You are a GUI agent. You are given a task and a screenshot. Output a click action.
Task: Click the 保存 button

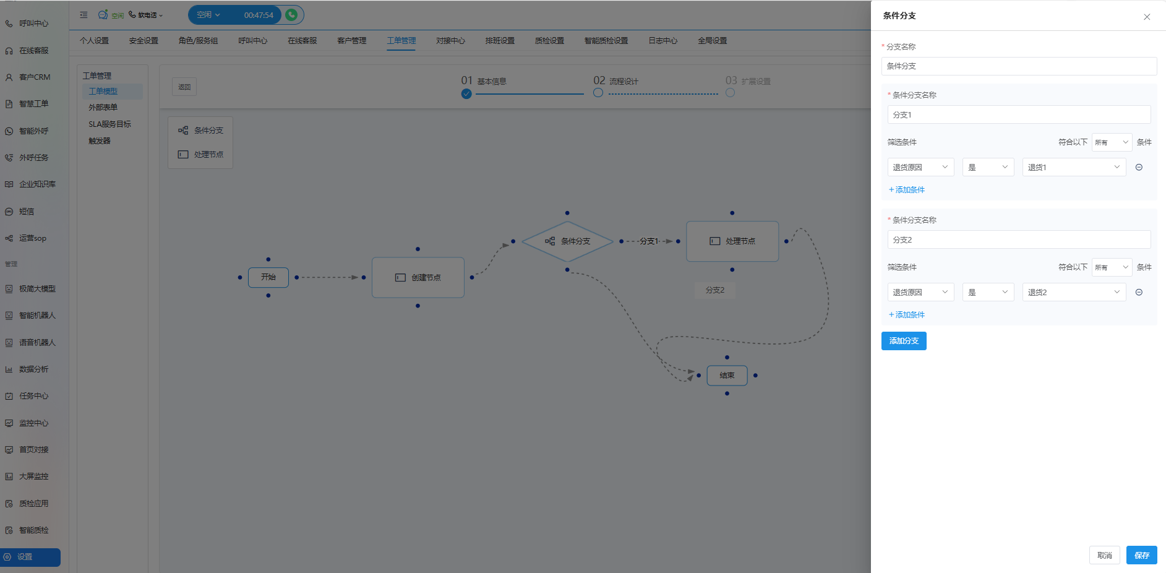click(1142, 555)
